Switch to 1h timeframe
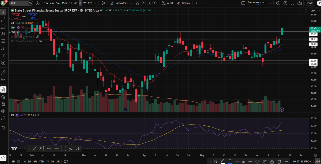Viewport: 321px width, 164px height. click(71, 3)
